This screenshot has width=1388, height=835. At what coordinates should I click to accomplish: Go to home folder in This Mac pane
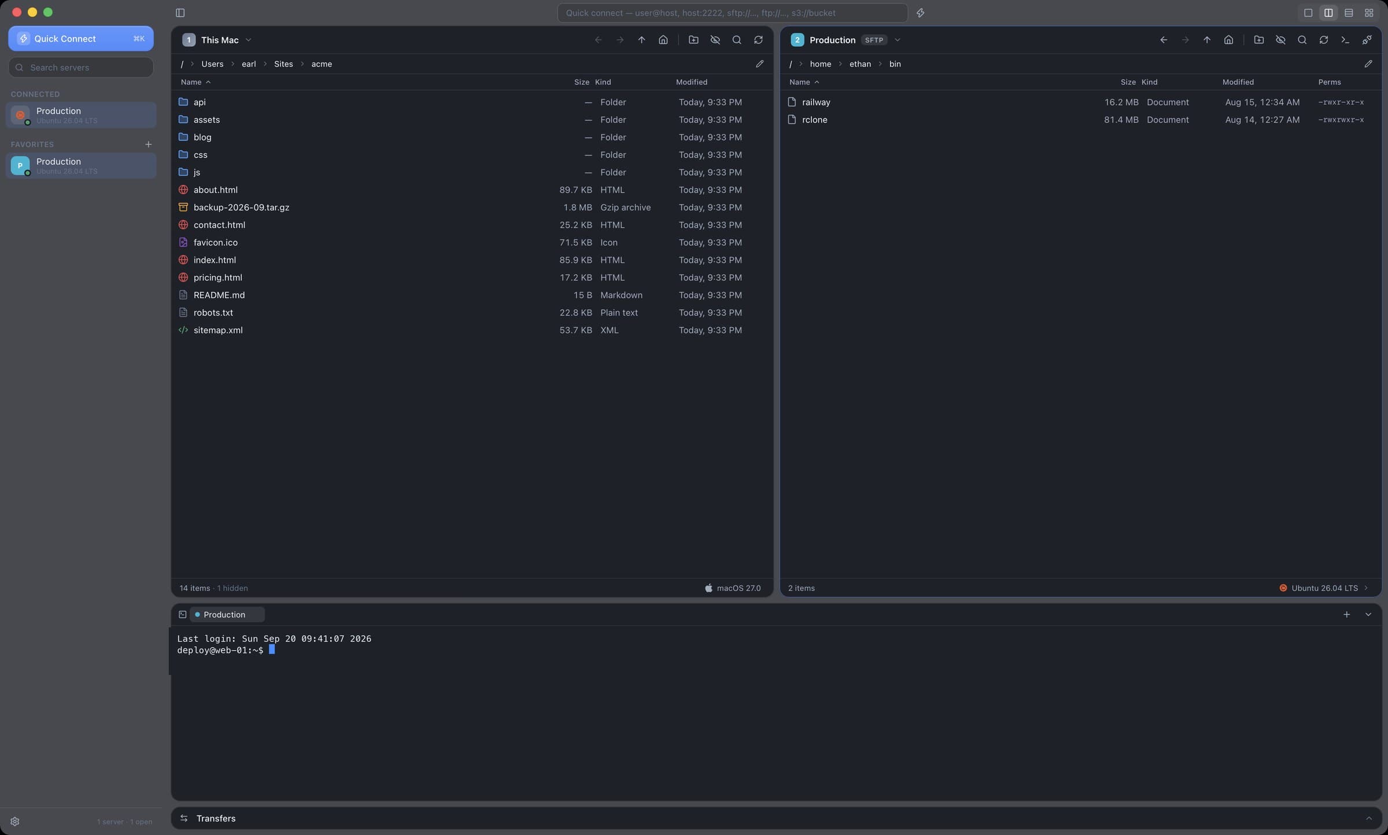pyautogui.click(x=663, y=40)
